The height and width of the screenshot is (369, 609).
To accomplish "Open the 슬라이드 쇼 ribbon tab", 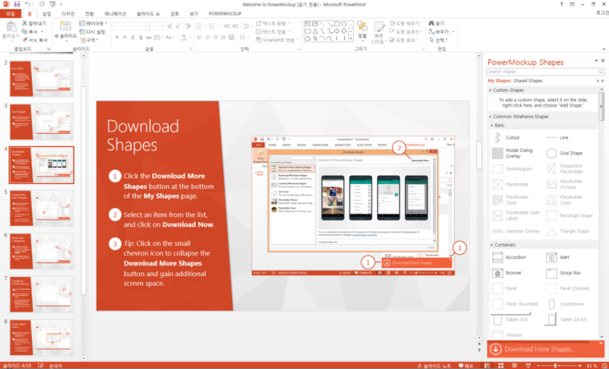I will coord(148,14).
